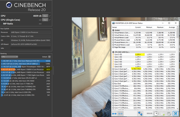Click scroll up arrow in HWiNFO list
180x117 pixels.
177,27
